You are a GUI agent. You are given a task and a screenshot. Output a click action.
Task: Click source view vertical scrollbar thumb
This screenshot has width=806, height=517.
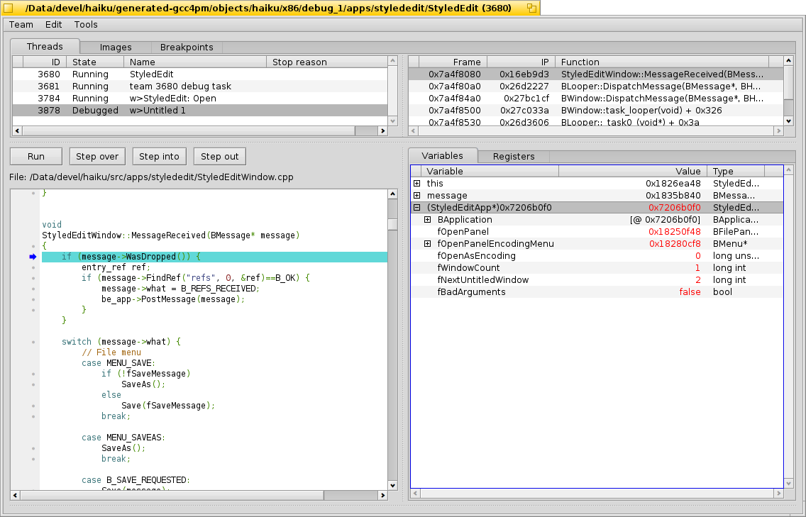(393, 224)
